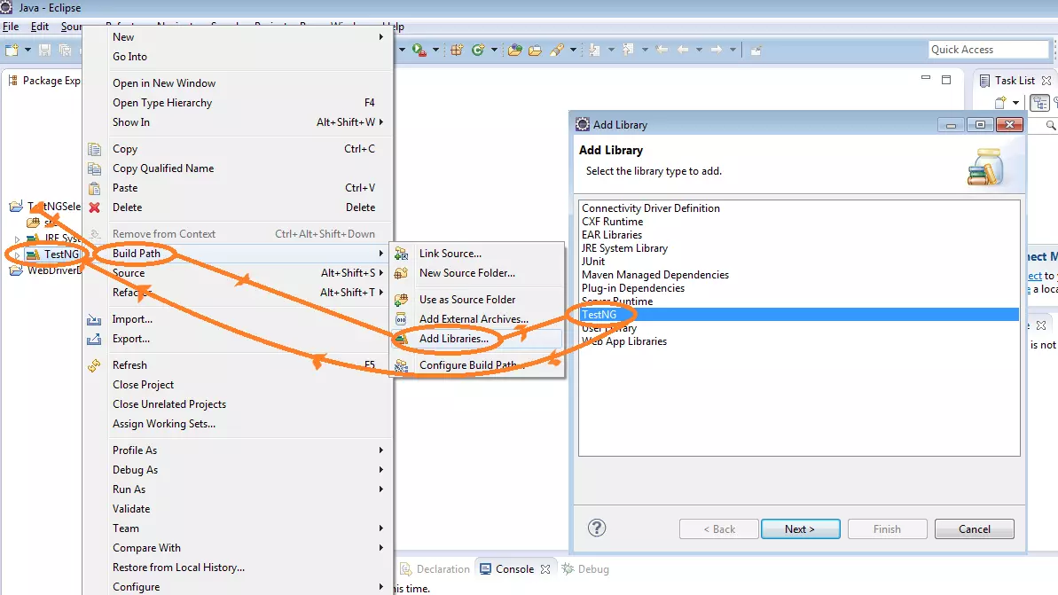Click the Save toolbar icon
This screenshot has height=595, width=1058.
[x=44, y=50]
